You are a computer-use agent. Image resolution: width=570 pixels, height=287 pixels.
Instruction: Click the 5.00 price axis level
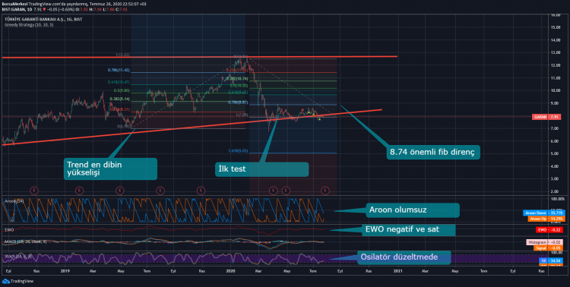click(555, 153)
